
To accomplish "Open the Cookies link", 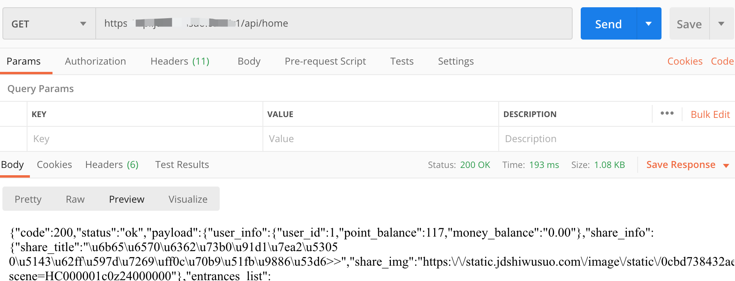I will (685, 61).
